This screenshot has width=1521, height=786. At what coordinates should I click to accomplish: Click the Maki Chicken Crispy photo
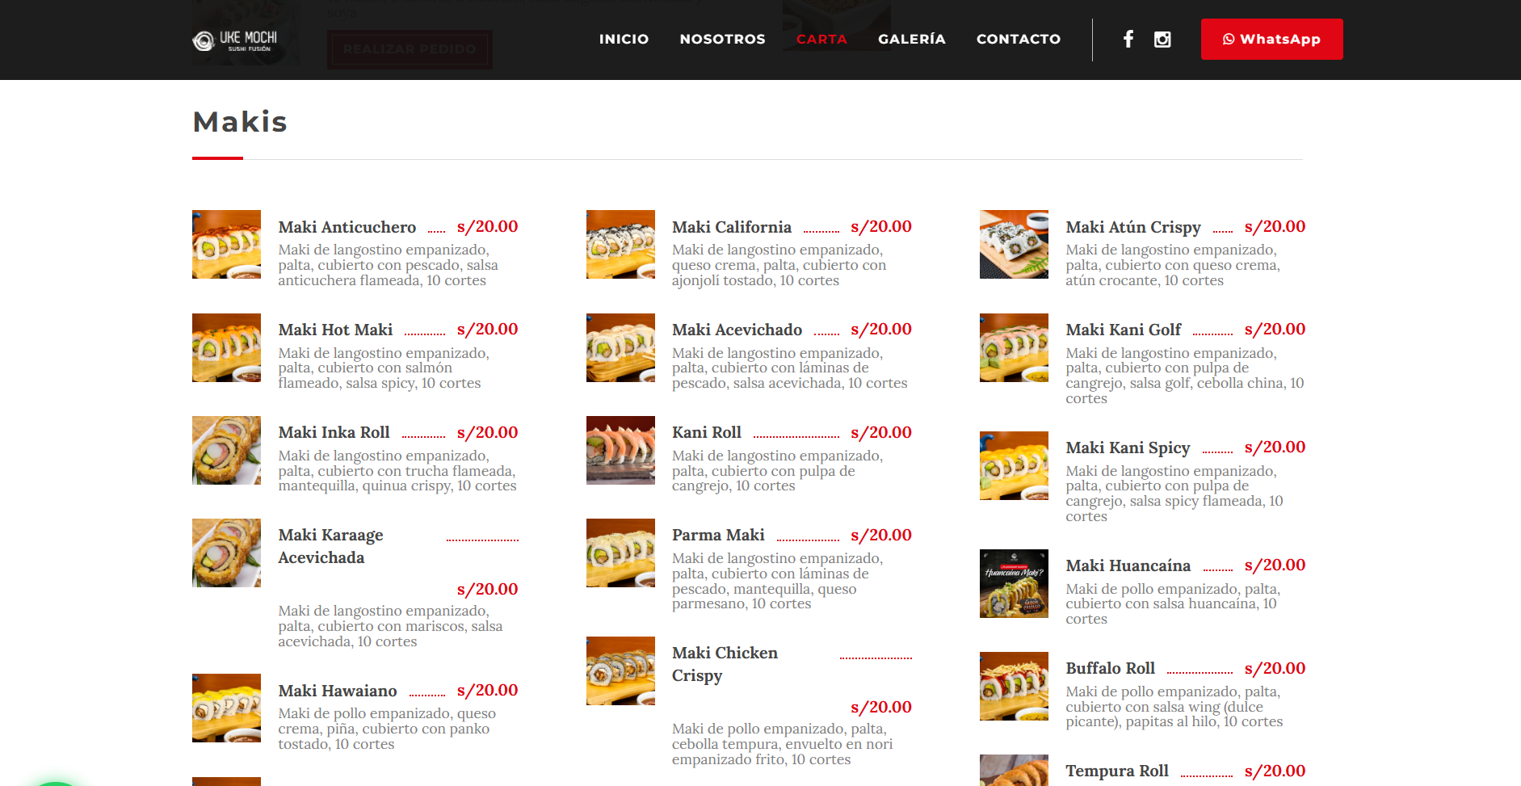coord(620,670)
